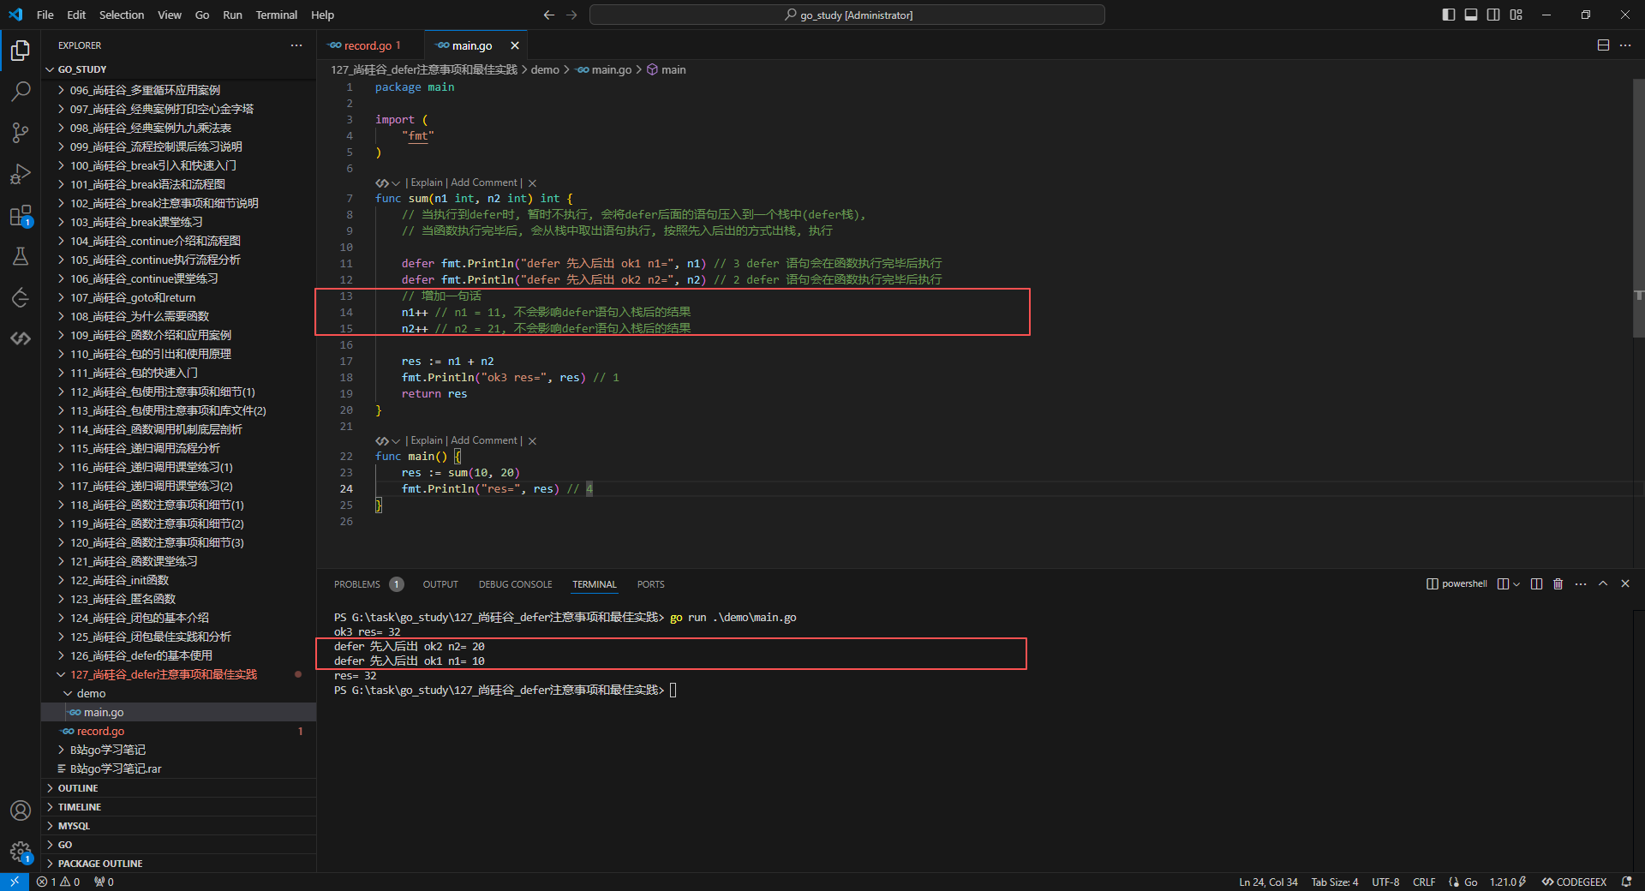Toggle the bottom panel visibility

[1471, 15]
